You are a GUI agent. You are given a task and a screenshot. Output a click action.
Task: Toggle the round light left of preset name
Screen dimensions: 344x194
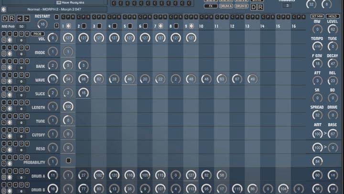[x=3, y=9]
